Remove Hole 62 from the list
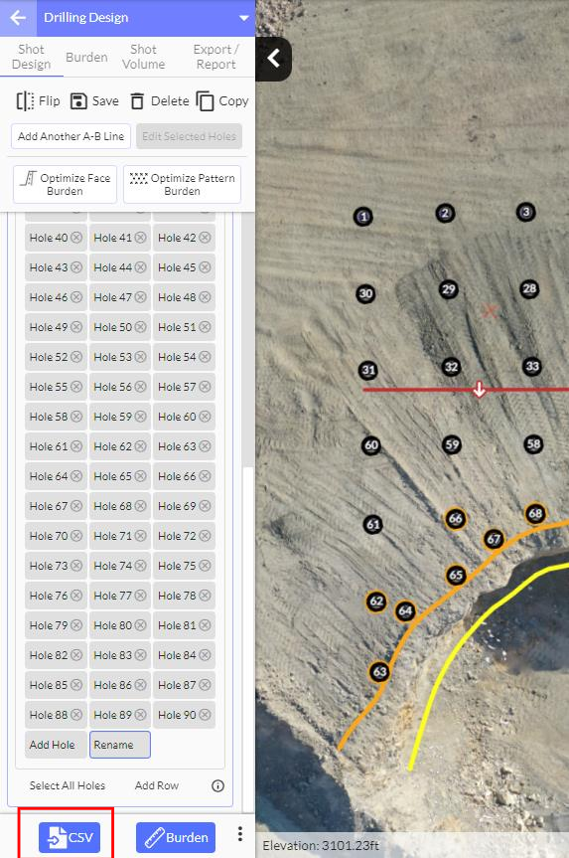Viewport: 569px width, 858px height. pyautogui.click(x=140, y=446)
